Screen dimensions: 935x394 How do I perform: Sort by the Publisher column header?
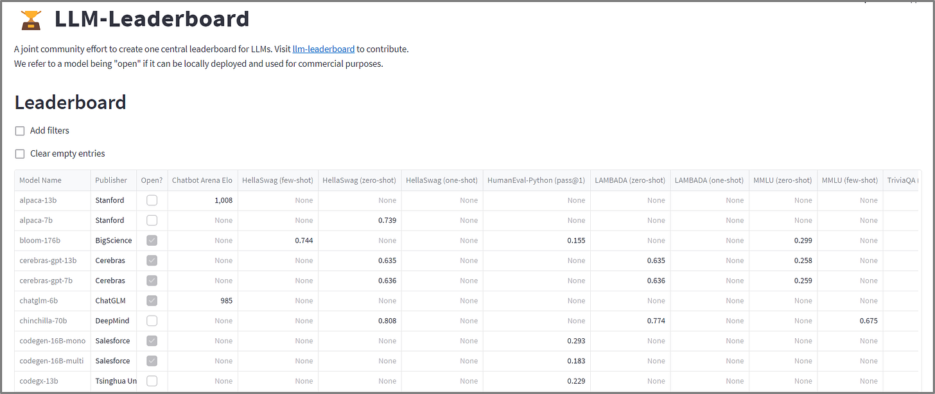tap(113, 180)
